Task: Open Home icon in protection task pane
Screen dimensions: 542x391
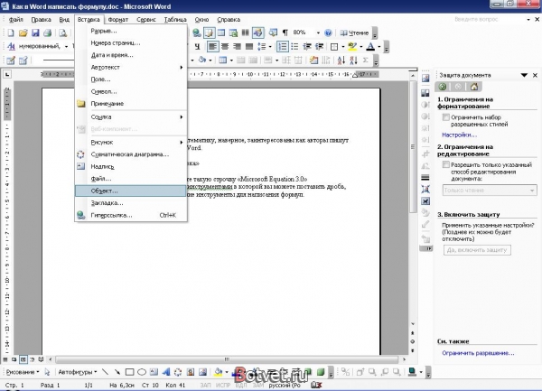Action: tap(474, 87)
